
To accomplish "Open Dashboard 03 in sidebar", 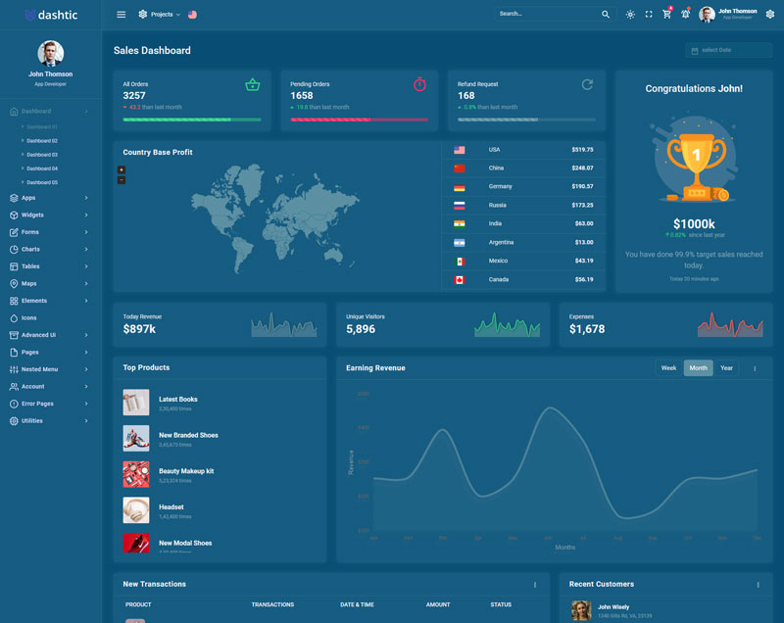I will [42, 155].
